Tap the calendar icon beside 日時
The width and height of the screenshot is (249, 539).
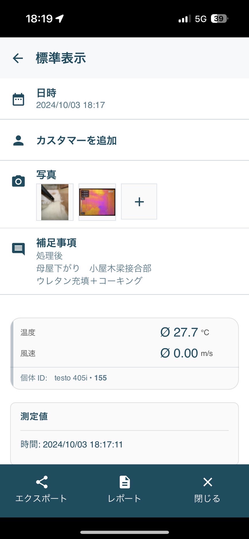pyautogui.click(x=18, y=100)
